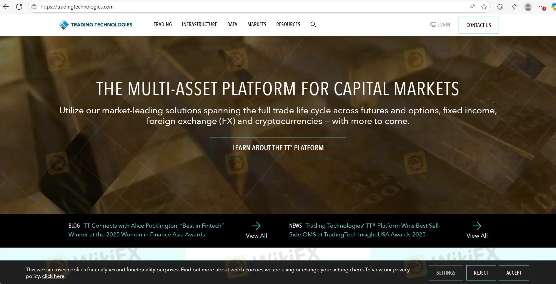Click the BLOG label in the ticker
Screen dimensions: 556x284
(x=74, y=226)
